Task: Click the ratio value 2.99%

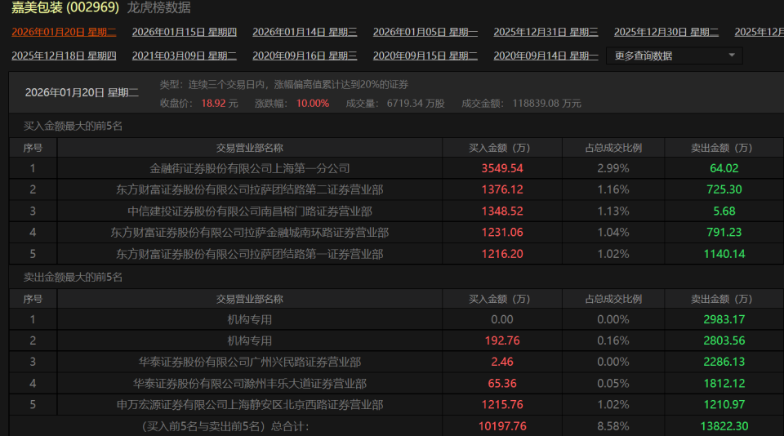Action: tap(613, 168)
